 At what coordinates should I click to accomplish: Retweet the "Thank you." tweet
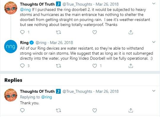point(59,110)
